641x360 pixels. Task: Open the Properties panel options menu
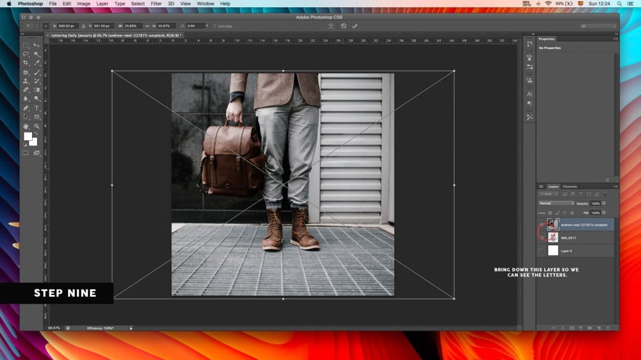point(615,39)
